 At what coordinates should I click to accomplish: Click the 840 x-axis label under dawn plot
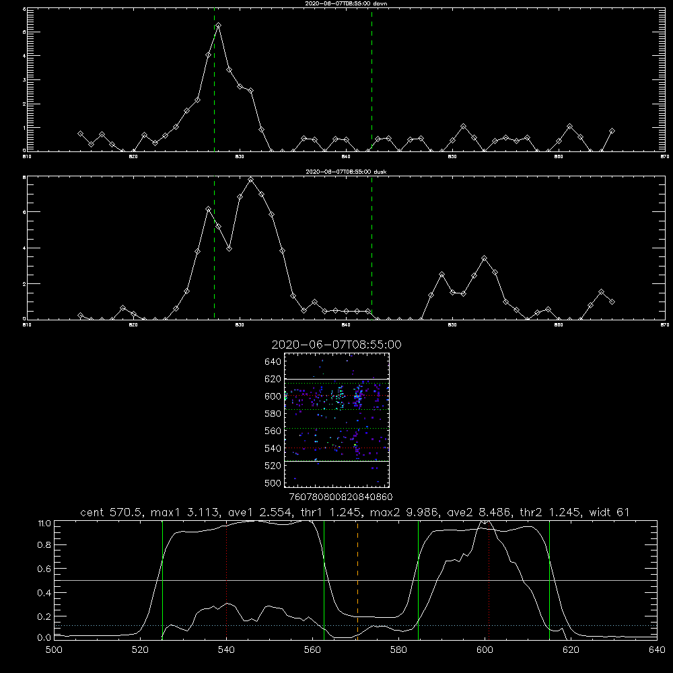pyautogui.click(x=346, y=157)
